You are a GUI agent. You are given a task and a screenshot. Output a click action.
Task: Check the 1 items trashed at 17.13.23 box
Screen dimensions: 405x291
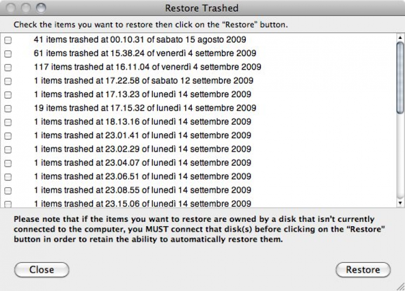pyautogui.click(x=8, y=94)
